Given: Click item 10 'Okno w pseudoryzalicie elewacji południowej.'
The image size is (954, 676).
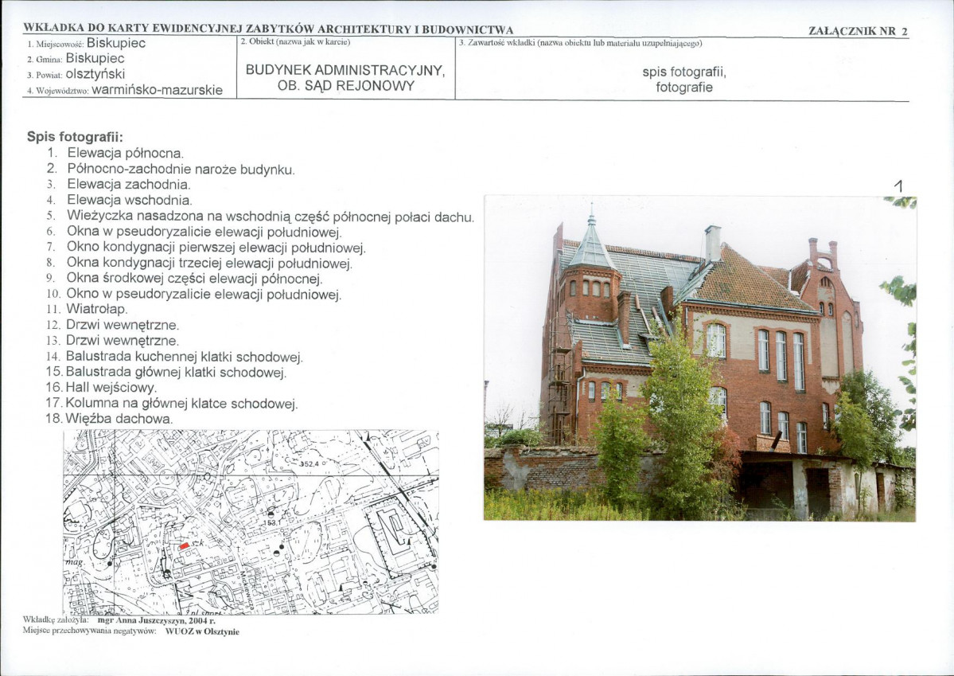Looking at the screenshot, I should click(x=204, y=295).
